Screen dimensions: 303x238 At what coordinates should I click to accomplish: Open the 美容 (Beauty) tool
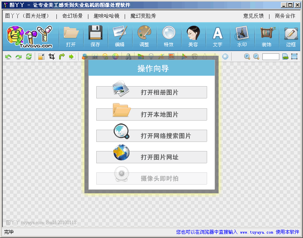coord(193,36)
